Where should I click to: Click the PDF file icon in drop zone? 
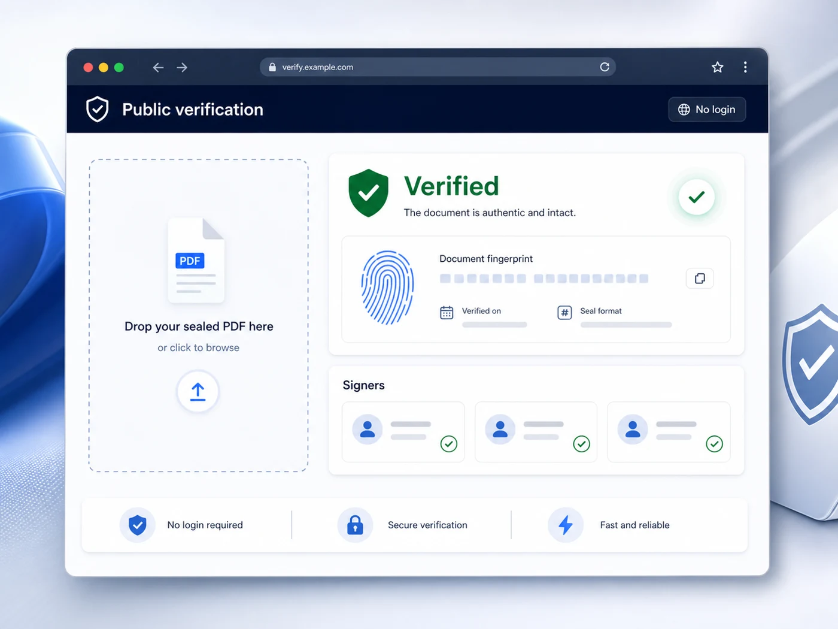(196, 260)
